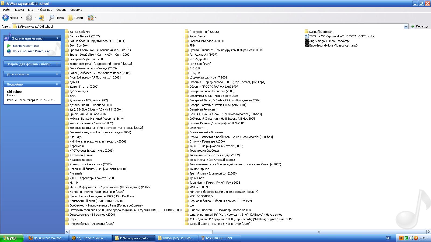Click the address field path text
The width and height of the screenshot is (431, 242).
(x=35, y=27)
